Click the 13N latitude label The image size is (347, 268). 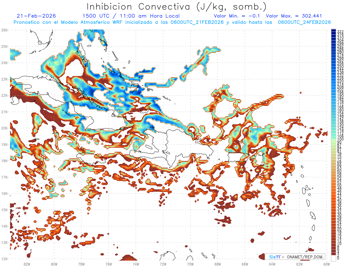coord(4,242)
